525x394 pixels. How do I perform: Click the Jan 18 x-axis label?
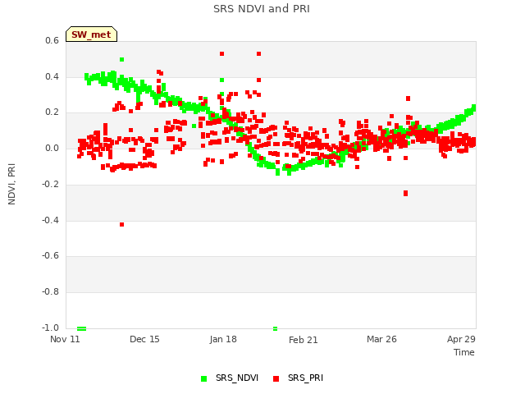pyautogui.click(x=223, y=339)
